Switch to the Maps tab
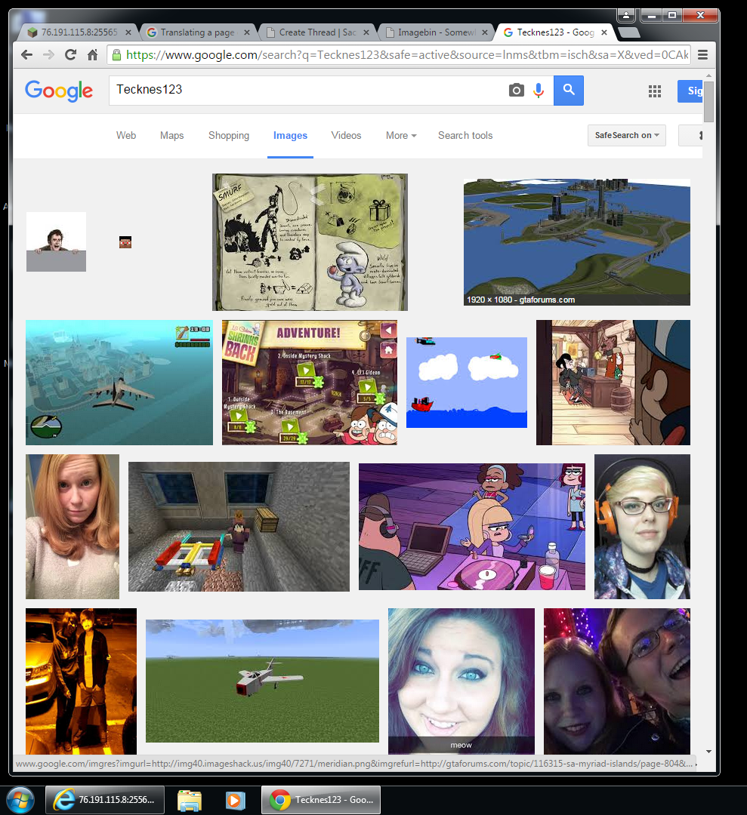 (x=171, y=135)
